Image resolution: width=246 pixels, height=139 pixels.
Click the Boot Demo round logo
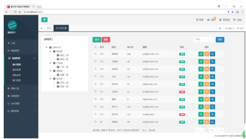click(12, 25)
